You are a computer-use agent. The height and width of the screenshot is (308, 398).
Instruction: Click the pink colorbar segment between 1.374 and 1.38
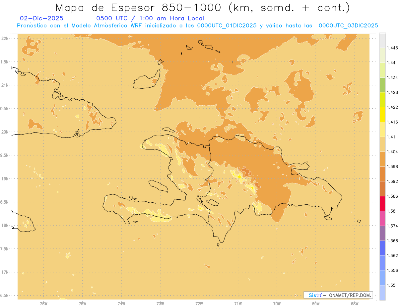pyautogui.click(x=382, y=218)
